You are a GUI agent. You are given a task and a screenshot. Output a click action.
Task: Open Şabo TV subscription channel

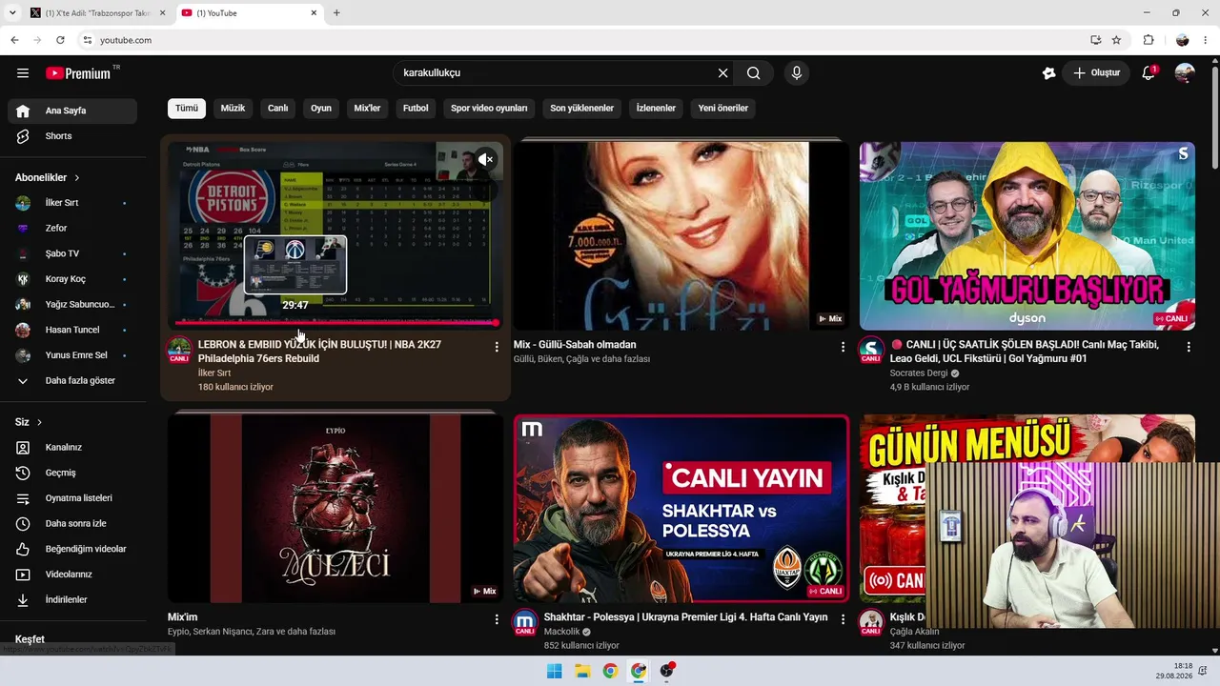pos(72,253)
